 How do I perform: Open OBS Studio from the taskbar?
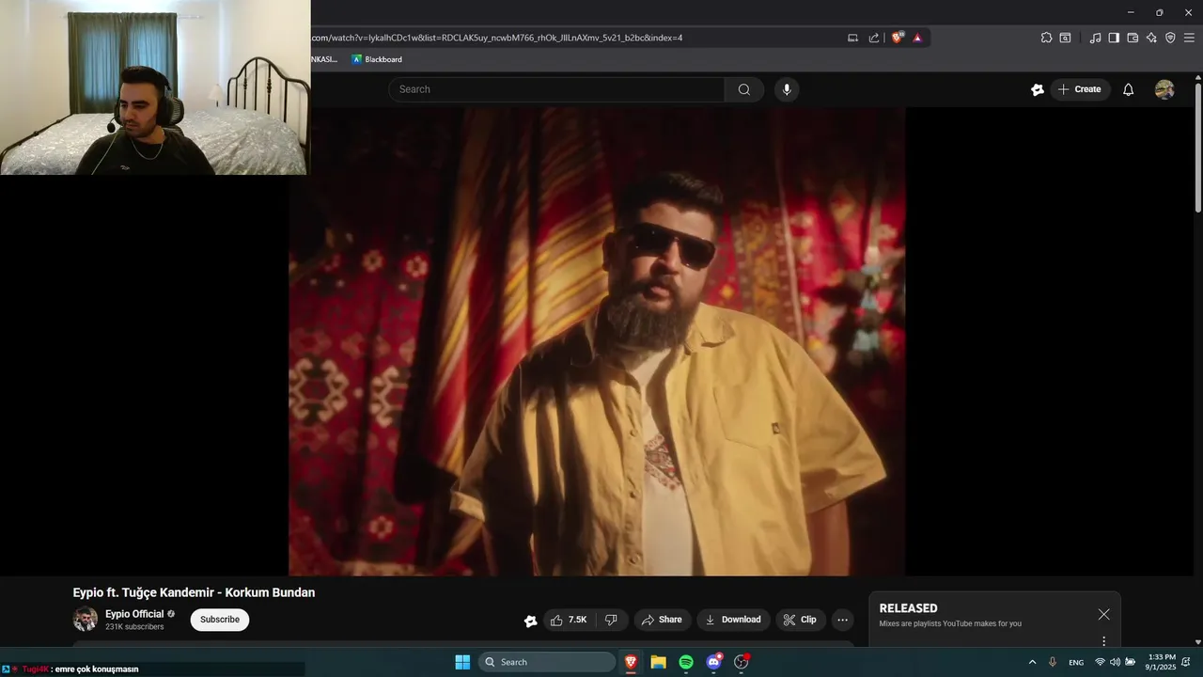(x=742, y=662)
